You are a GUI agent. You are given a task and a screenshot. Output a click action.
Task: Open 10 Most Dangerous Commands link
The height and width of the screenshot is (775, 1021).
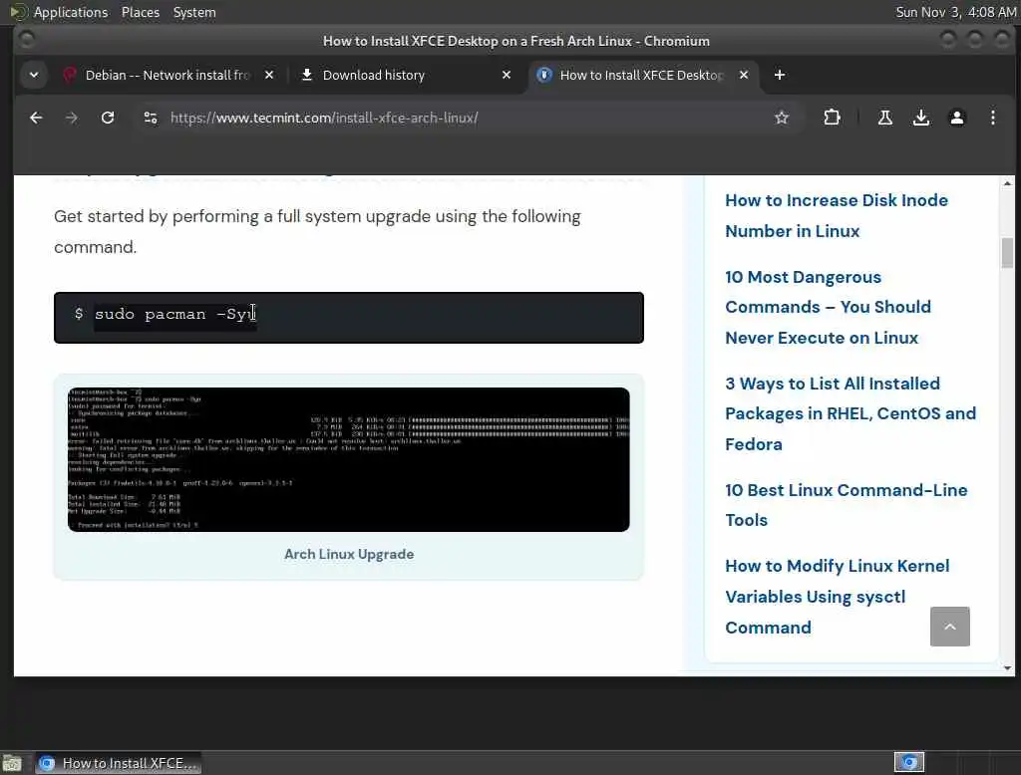pyautogui.click(x=828, y=307)
